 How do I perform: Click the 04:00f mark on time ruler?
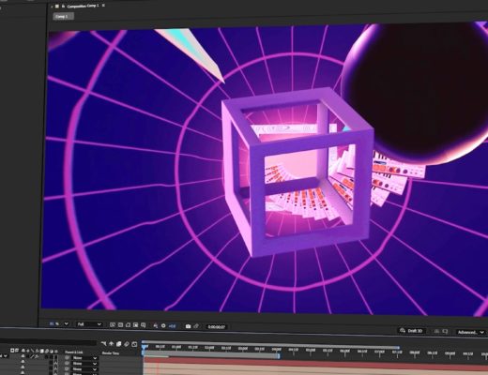[x=276, y=349]
